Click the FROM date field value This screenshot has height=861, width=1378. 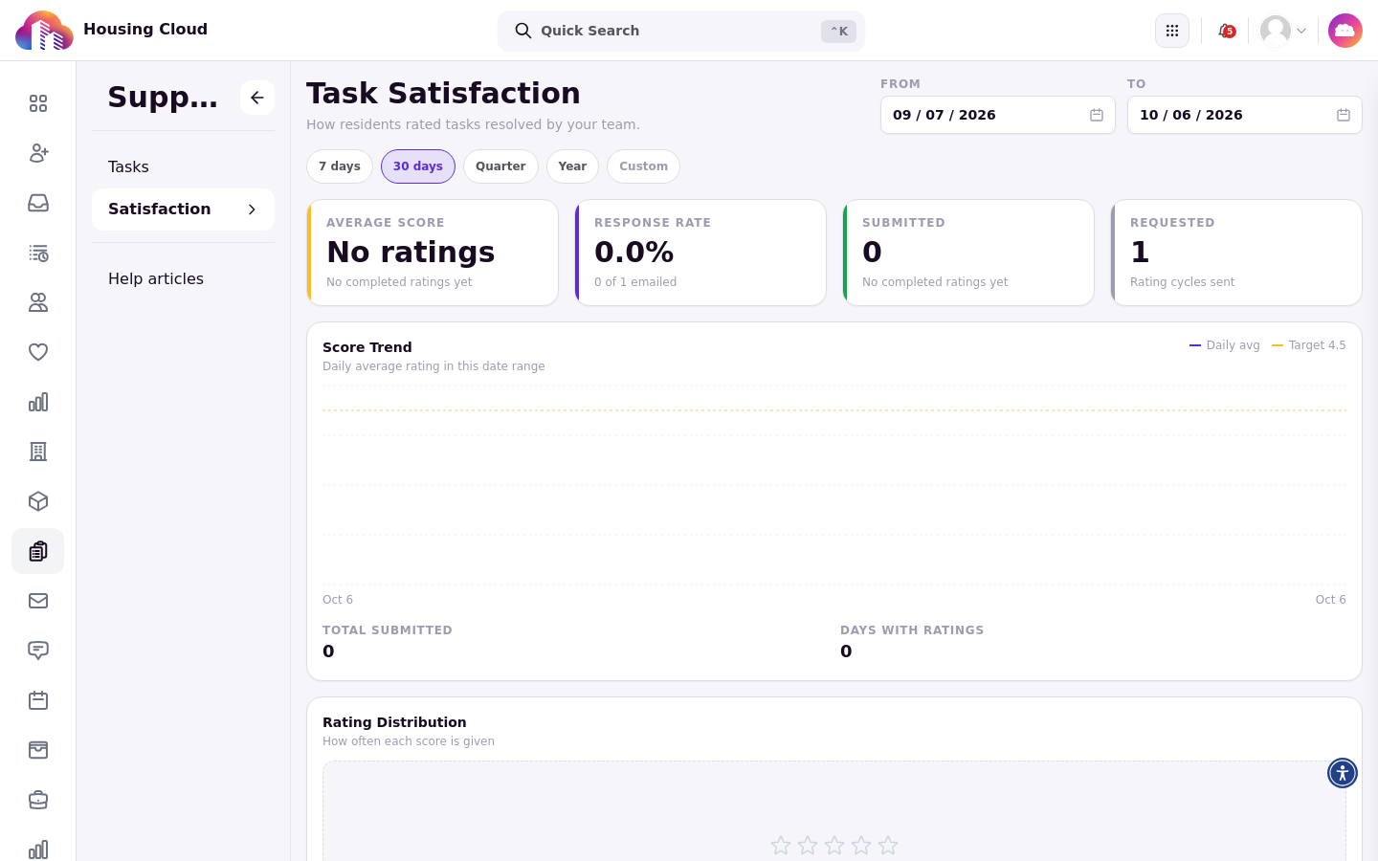pos(945,115)
